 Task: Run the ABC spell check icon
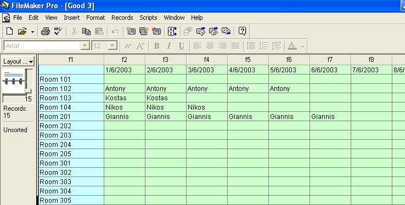[x=58, y=31]
